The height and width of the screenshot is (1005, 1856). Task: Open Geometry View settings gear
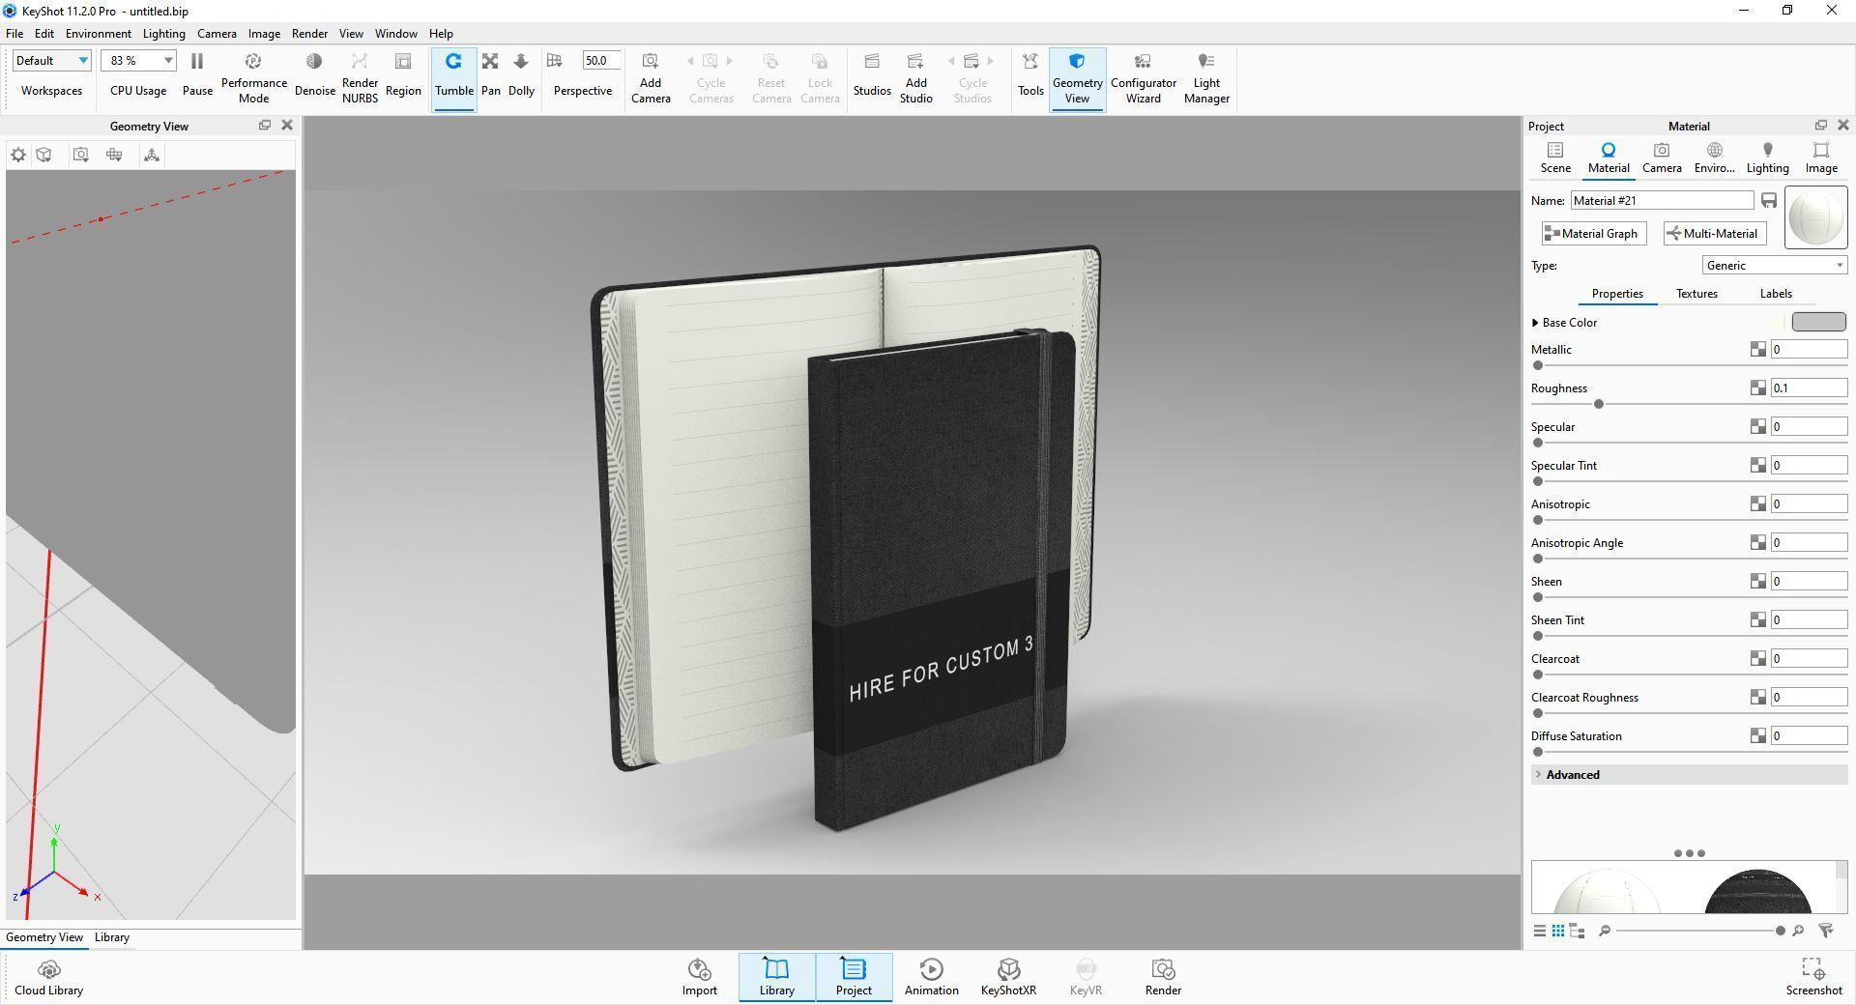click(x=18, y=155)
